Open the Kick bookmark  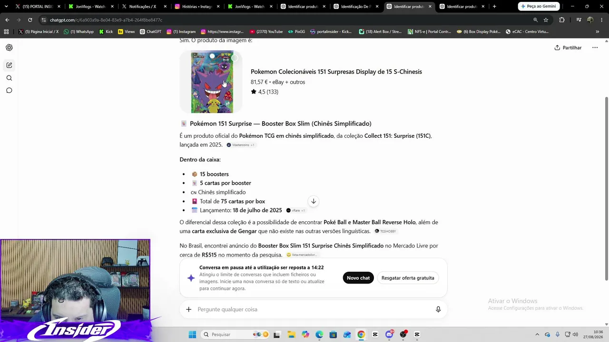106,31
